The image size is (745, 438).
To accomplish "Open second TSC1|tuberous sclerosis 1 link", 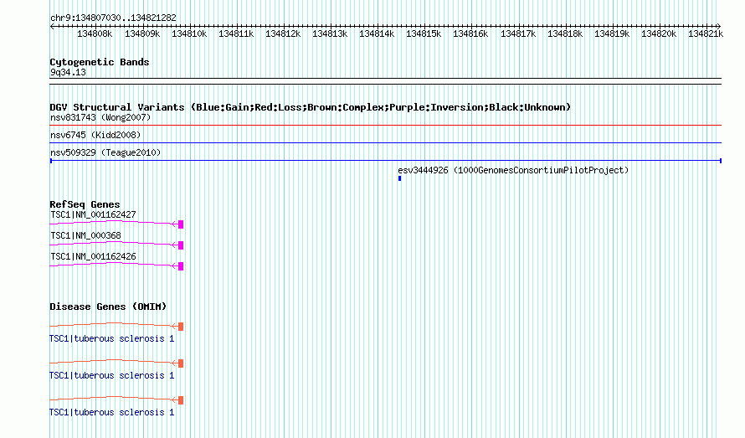I will point(111,375).
